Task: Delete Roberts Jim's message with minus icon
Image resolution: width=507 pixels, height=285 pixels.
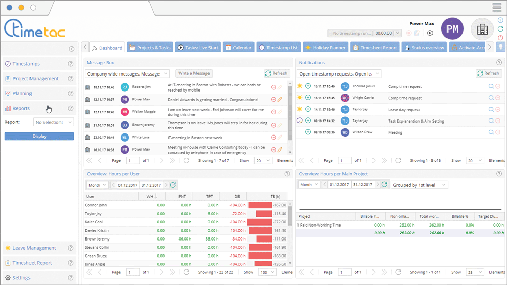Action: (x=274, y=87)
